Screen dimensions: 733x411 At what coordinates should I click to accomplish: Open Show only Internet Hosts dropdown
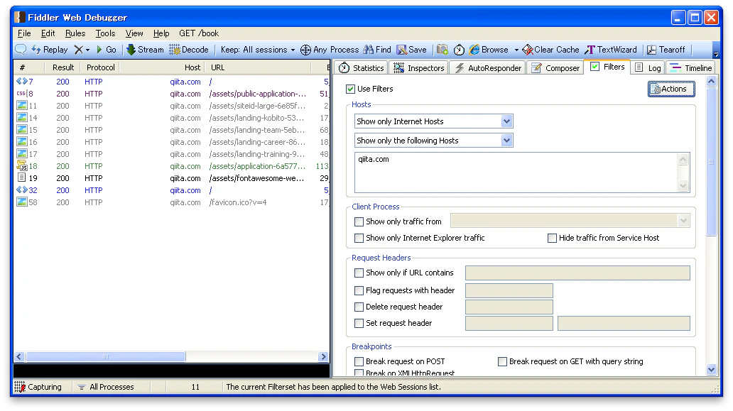point(506,121)
